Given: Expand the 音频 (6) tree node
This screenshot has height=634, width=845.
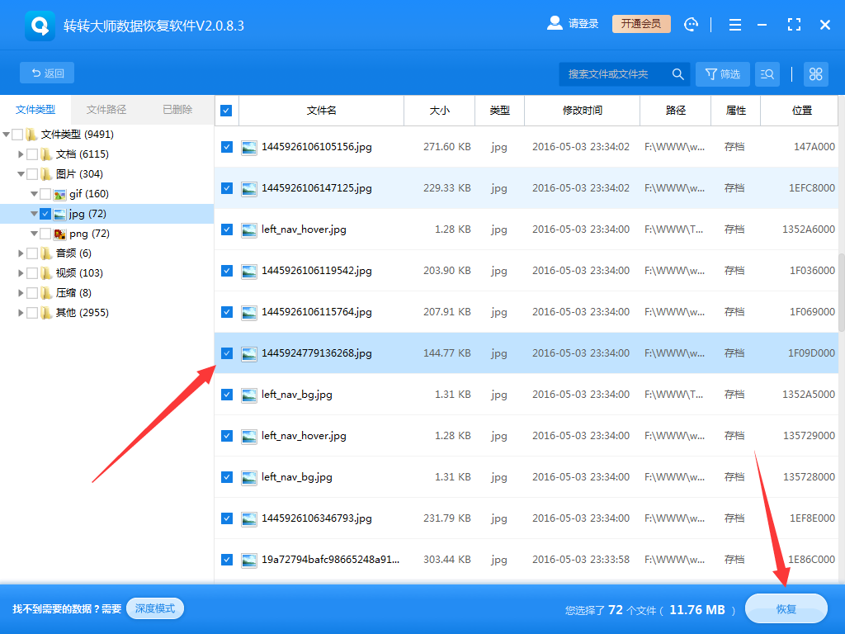Looking at the screenshot, I should (21, 253).
